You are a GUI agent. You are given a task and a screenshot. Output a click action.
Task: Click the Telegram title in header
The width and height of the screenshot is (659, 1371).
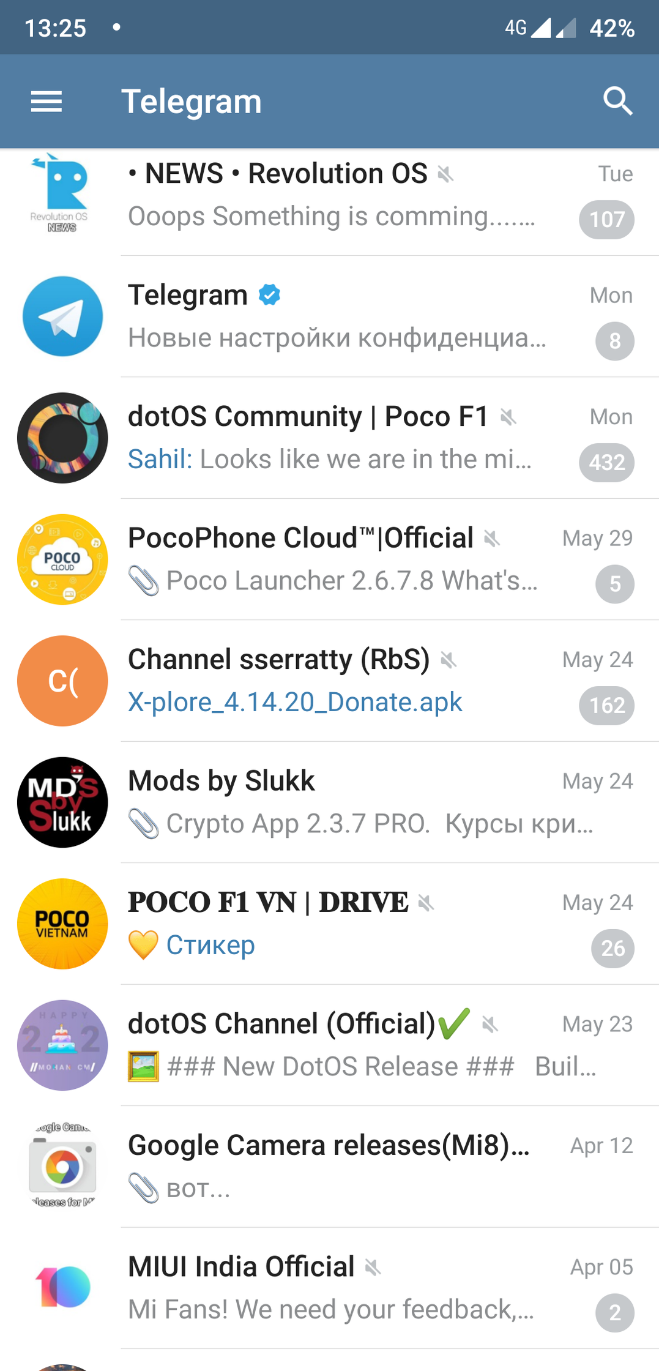point(192,102)
